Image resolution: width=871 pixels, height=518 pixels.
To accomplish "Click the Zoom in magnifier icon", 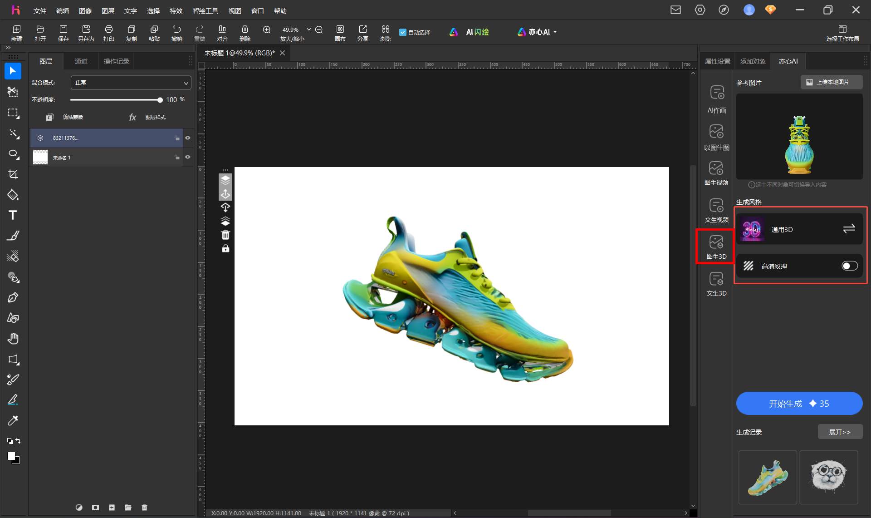I will pyautogui.click(x=267, y=30).
